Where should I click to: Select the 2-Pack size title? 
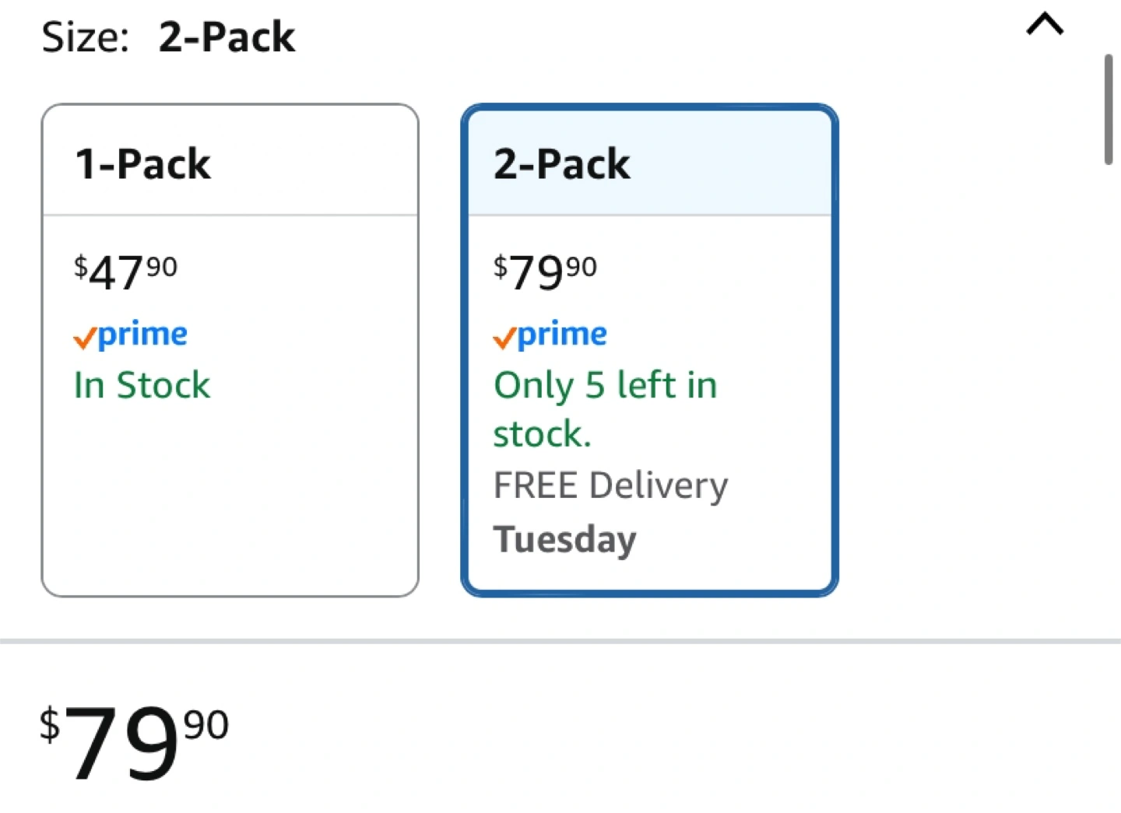(561, 164)
